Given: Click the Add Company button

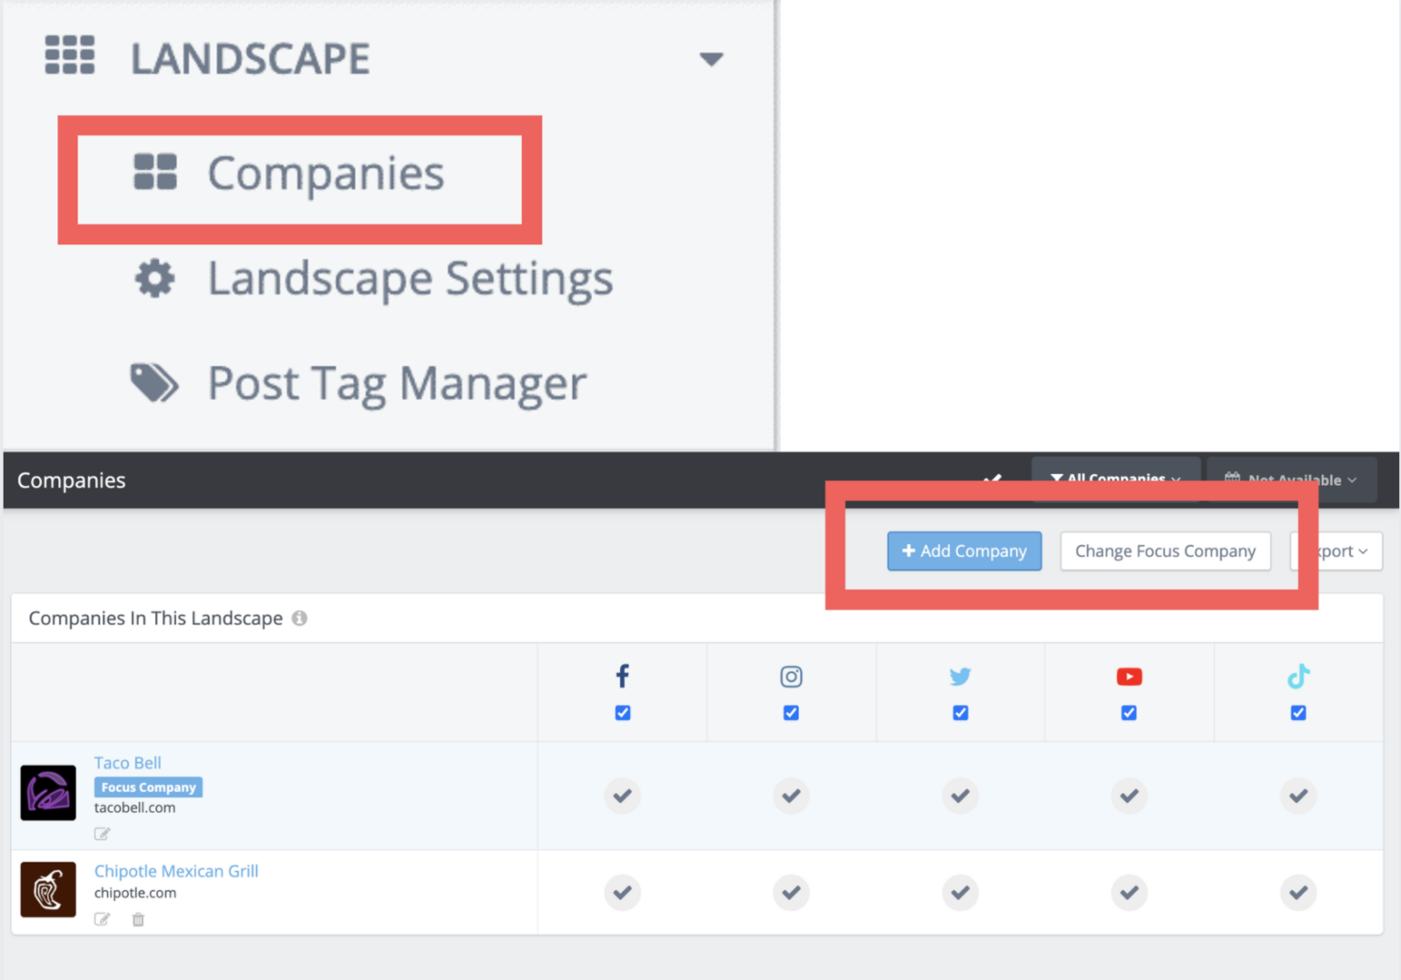Looking at the screenshot, I should (x=964, y=551).
